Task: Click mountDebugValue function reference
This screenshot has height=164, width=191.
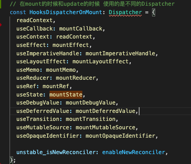Action: [91, 103]
